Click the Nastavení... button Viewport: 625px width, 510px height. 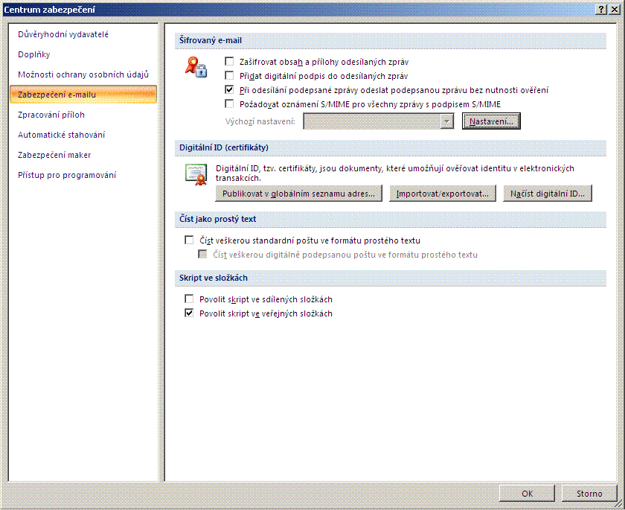click(491, 121)
